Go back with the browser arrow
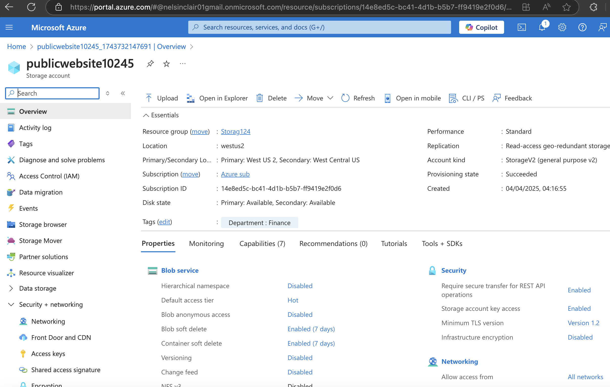 [9, 7]
